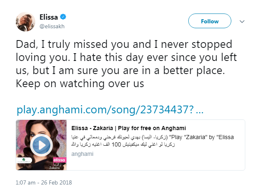Click the blue verified badge
The image size is (258, 189).
click(64, 17)
